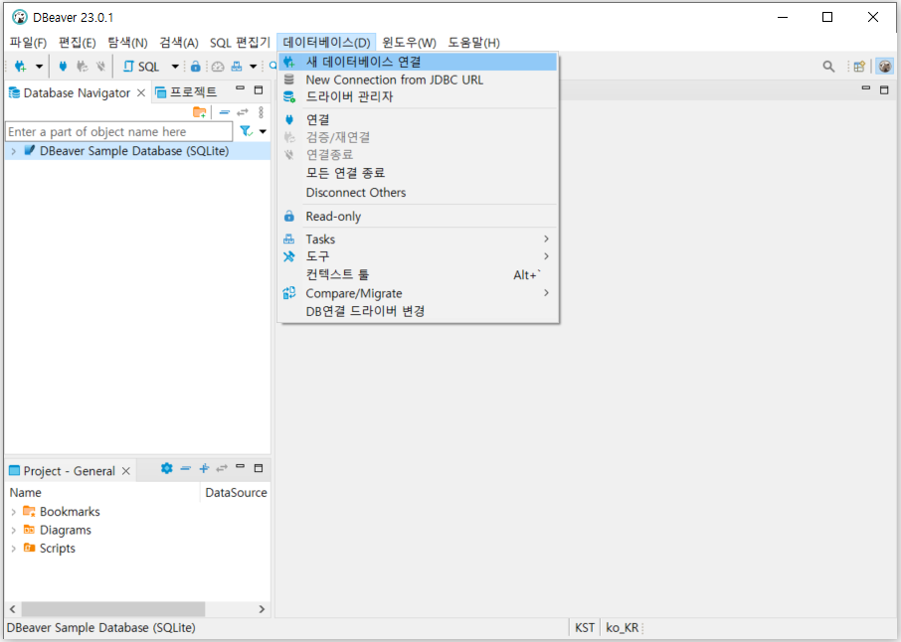Click the blue Connect plug toolbar icon
Viewport: 901px width, 642px height.
click(64, 67)
